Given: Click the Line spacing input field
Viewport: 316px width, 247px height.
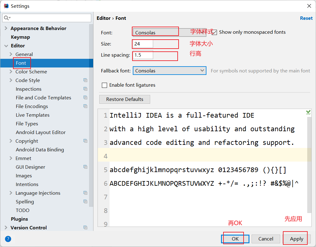Looking at the screenshot, I should pyautogui.click(x=143, y=55).
